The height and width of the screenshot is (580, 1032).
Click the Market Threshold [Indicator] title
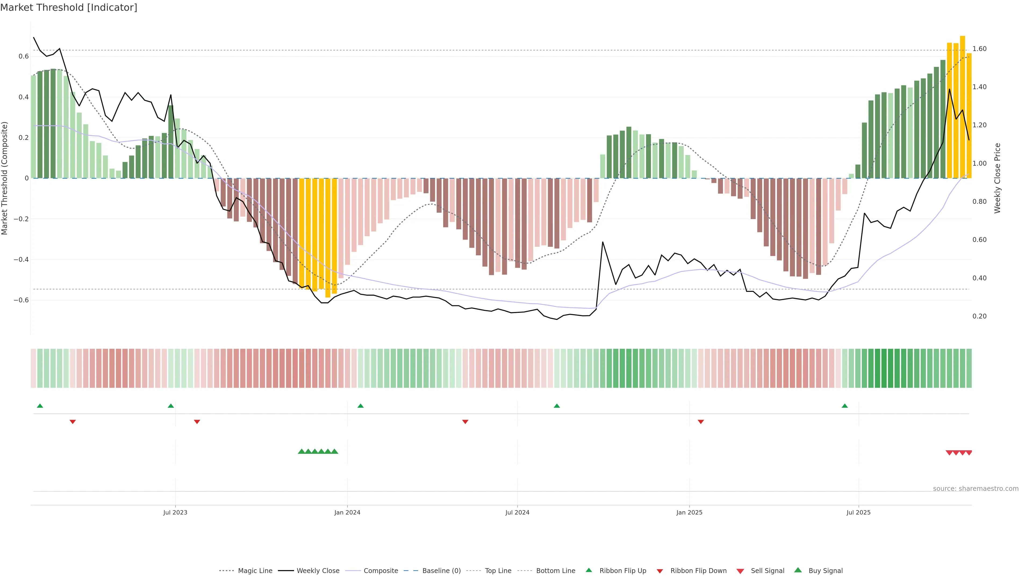(x=69, y=8)
